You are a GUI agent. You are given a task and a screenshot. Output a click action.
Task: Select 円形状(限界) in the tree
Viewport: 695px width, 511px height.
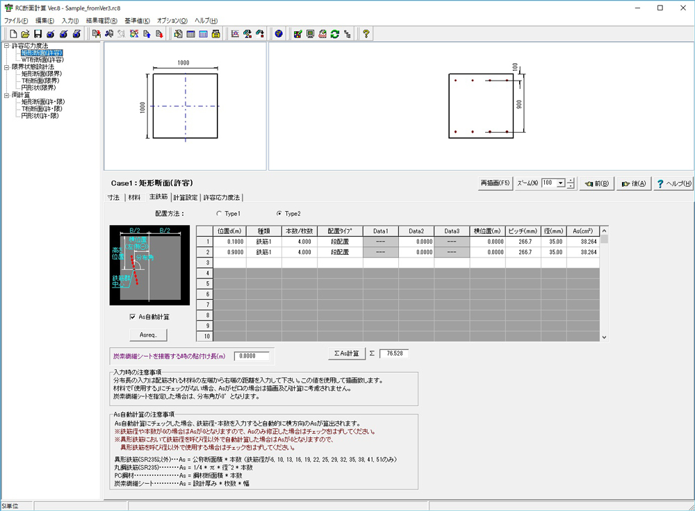(38, 87)
